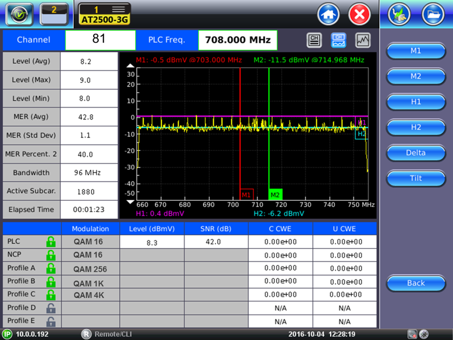Select the Delta button

(x=415, y=153)
